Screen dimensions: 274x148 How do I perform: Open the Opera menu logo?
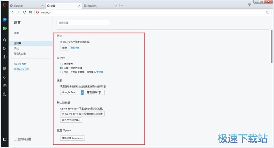tap(5, 5)
